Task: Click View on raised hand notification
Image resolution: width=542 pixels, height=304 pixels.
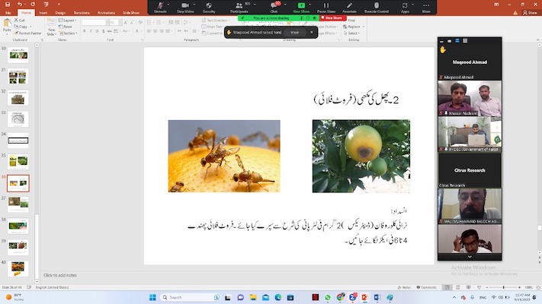Action: click(293, 32)
